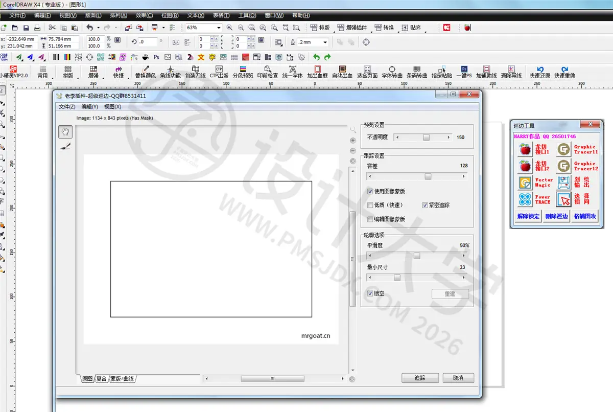Click the 追踪 button

tap(420, 378)
